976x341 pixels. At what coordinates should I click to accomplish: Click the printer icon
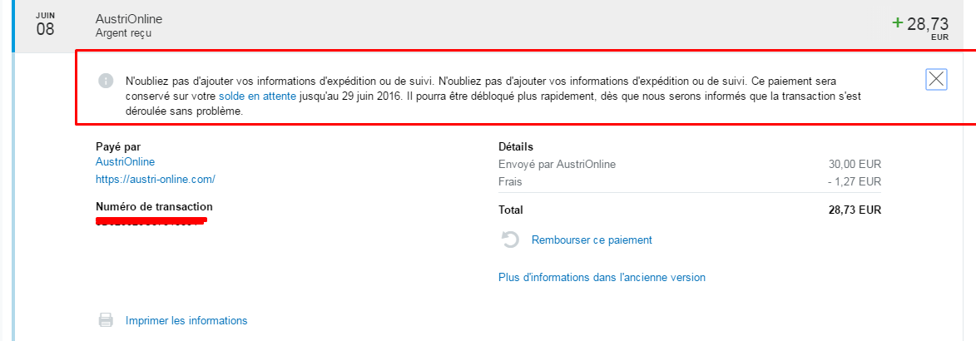tap(106, 320)
